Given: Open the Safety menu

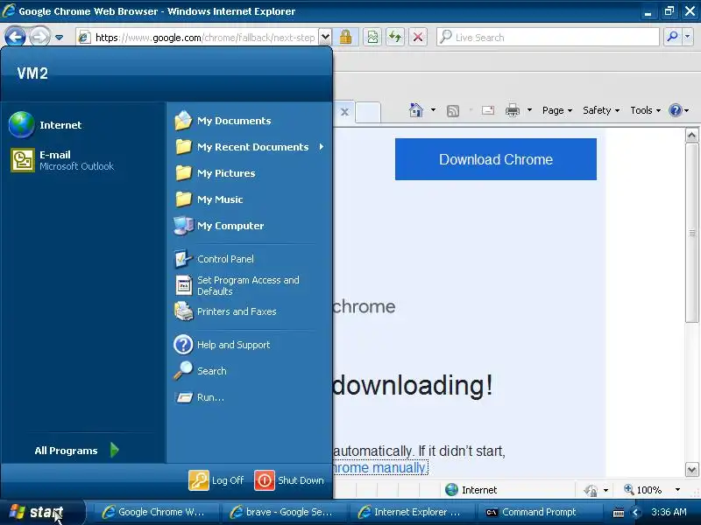Looking at the screenshot, I should coord(601,110).
